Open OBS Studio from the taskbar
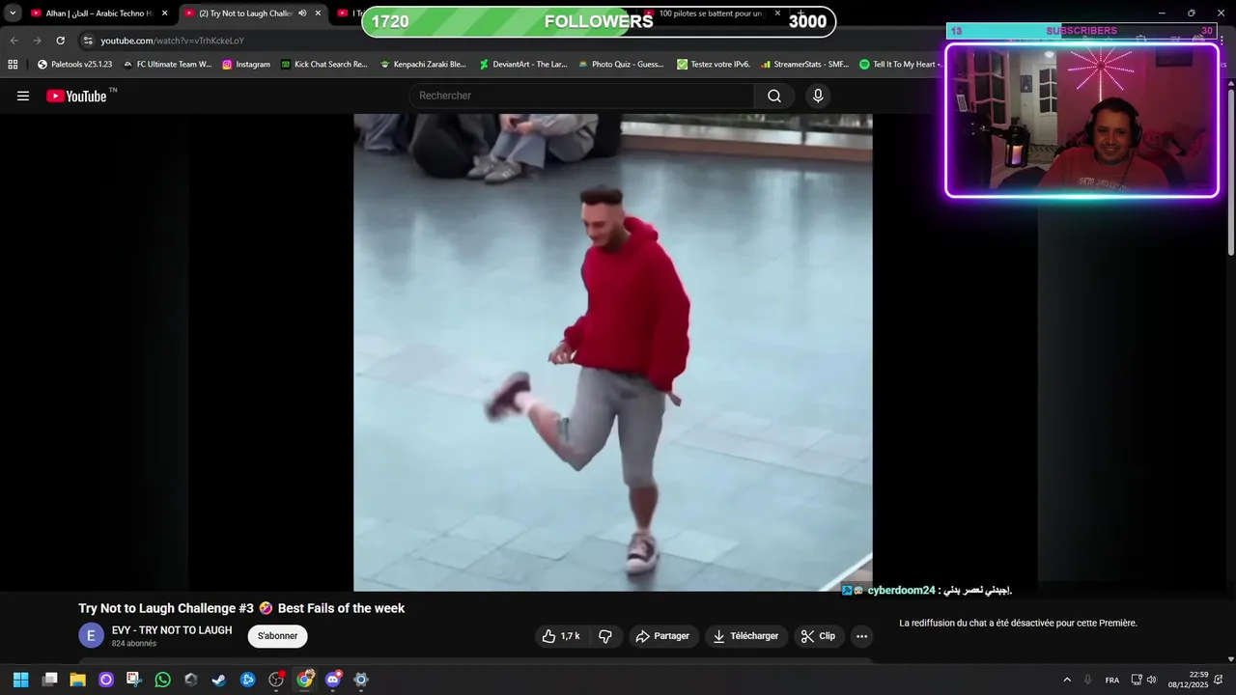1236x695 pixels. click(x=276, y=680)
